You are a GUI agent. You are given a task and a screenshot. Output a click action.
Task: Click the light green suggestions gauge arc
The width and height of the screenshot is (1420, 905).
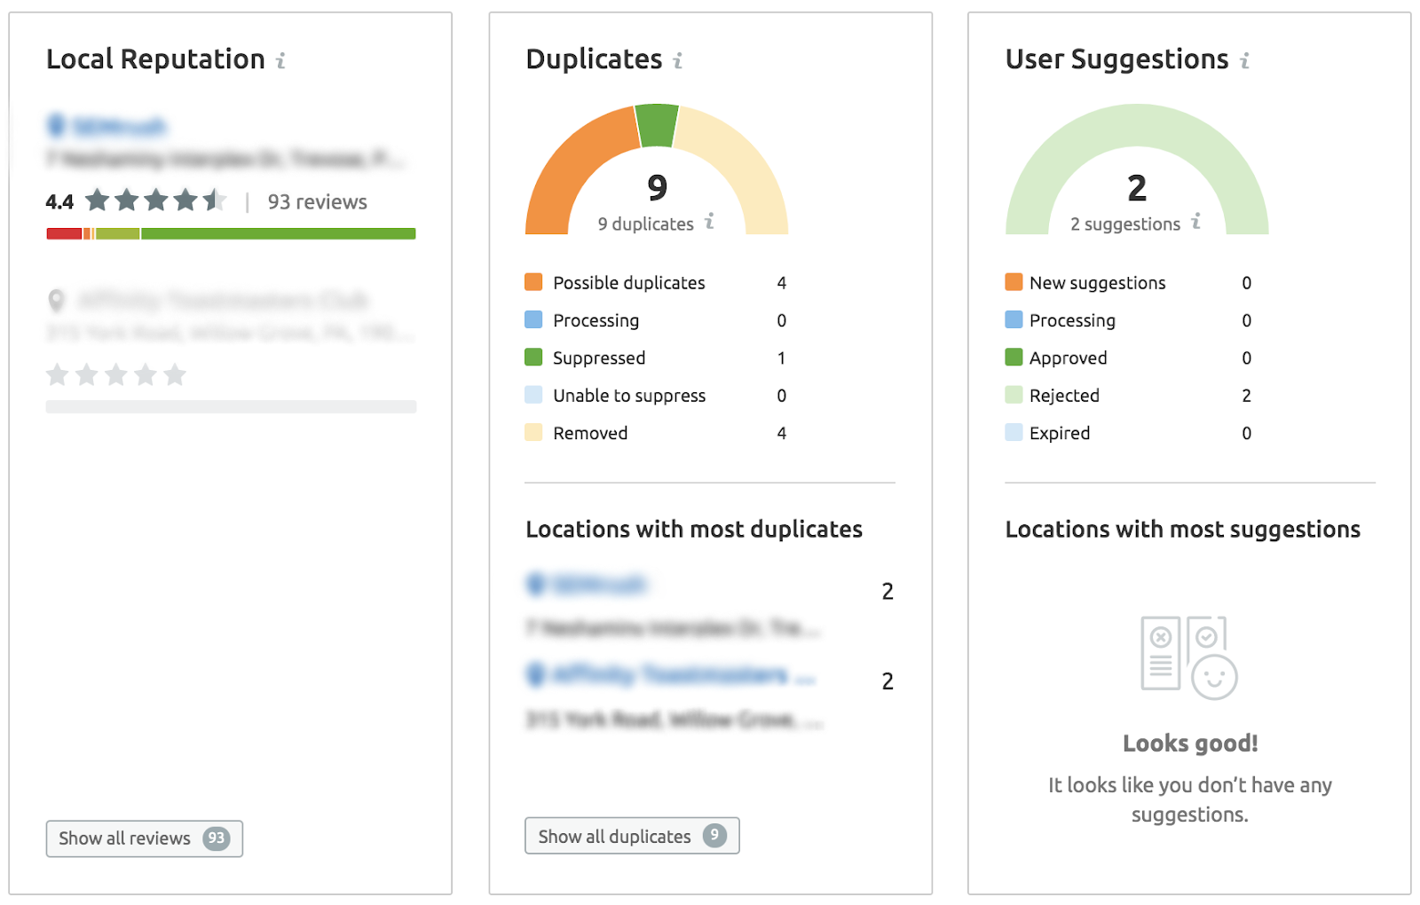(x=1138, y=125)
